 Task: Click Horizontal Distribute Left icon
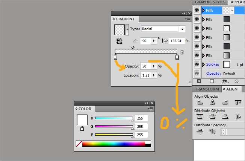(x=238, y=117)
